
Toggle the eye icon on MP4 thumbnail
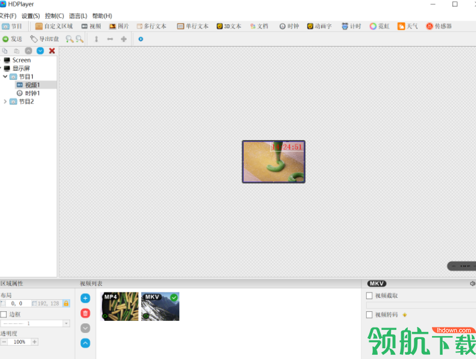pos(105,316)
